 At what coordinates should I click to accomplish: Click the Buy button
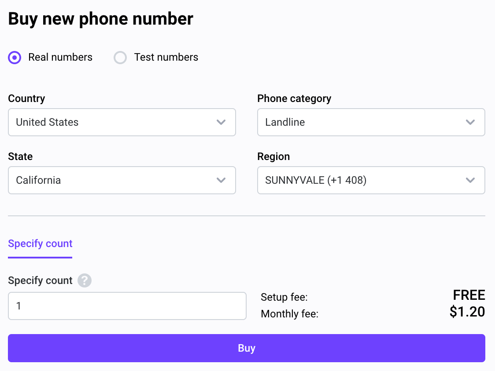click(x=247, y=348)
